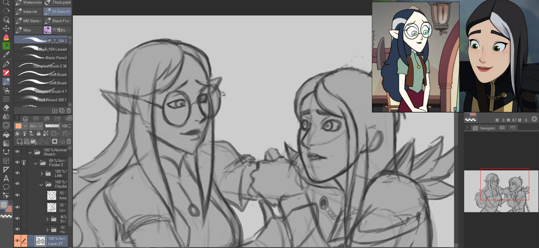
Task: Open the India ink sub tool group
Action: (x=28, y=12)
